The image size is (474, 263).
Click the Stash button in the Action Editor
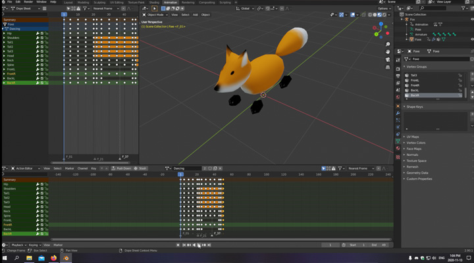pos(142,168)
